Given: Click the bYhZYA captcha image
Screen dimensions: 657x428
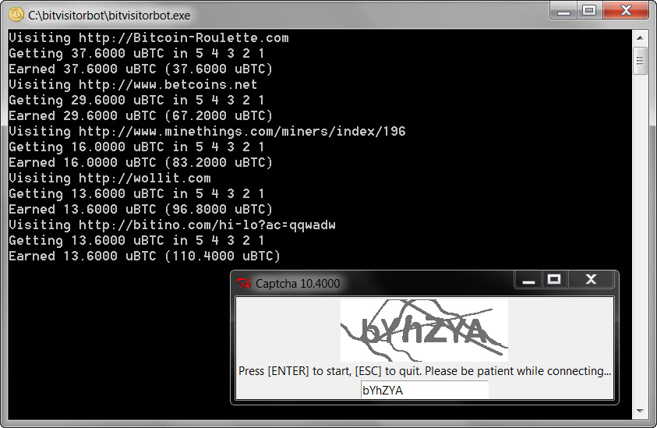Looking at the screenshot, I should tap(424, 330).
